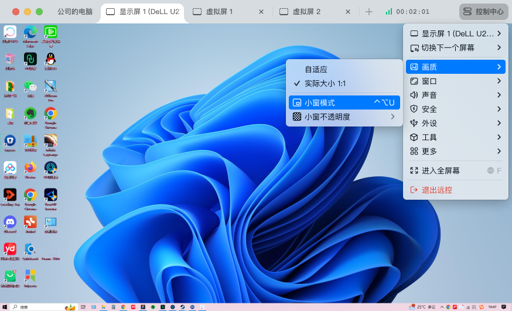512x311 pixels.
Task: Click the taskbar clock 19:47
Action: 492,307
